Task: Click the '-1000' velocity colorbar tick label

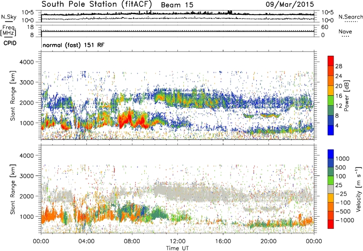Action: pyautogui.click(x=344, y=220)
